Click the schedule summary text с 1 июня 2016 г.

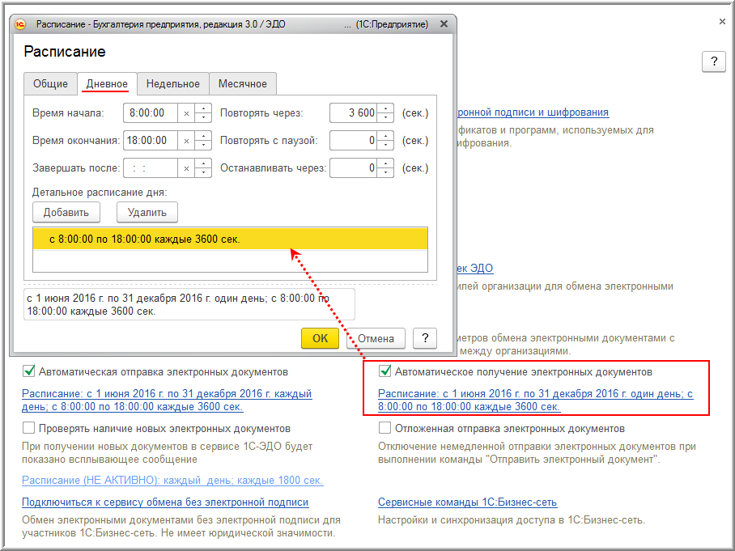point(189,304)
